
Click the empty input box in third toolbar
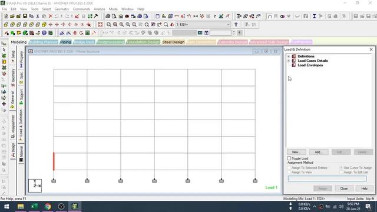tap(220, 33)
